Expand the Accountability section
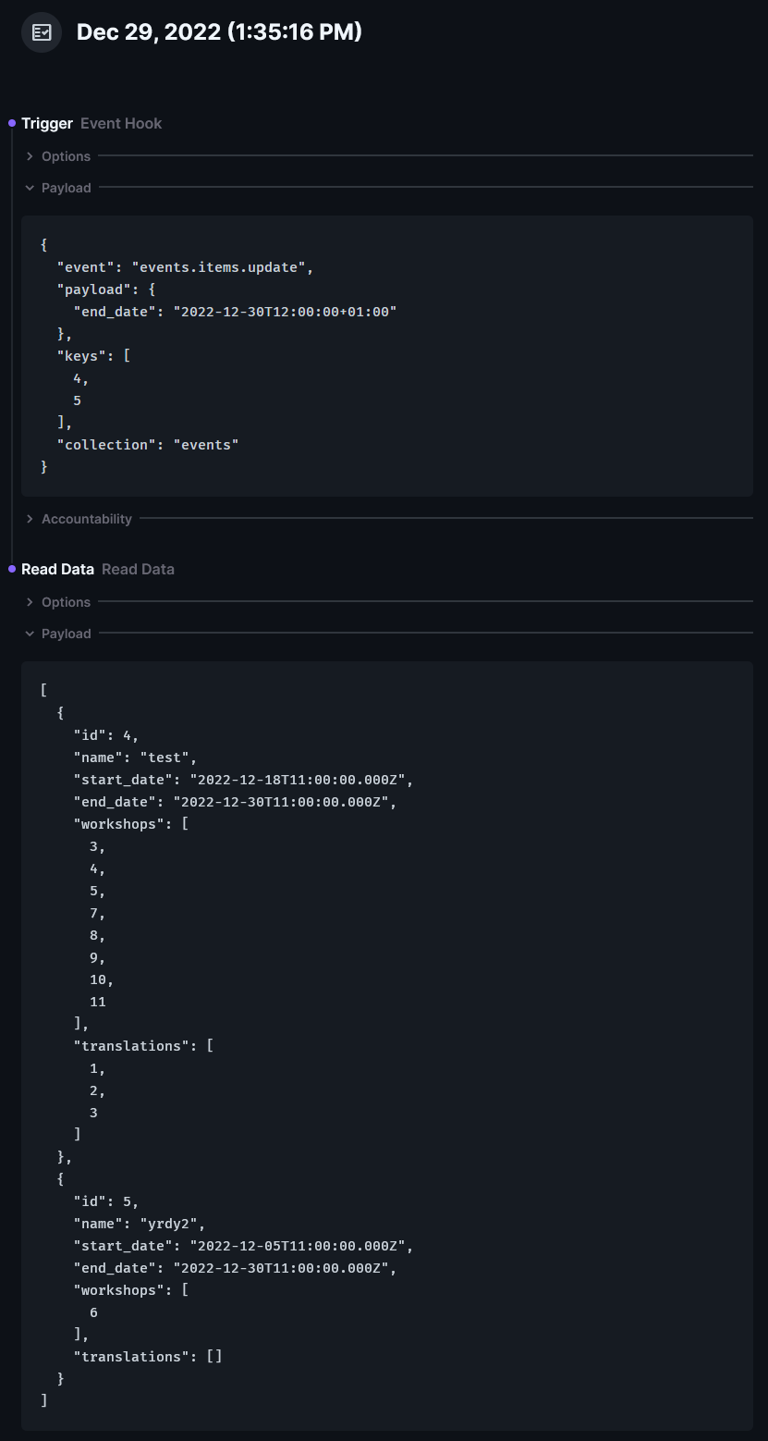768x1441 pixels. click(x=86, y=518)
